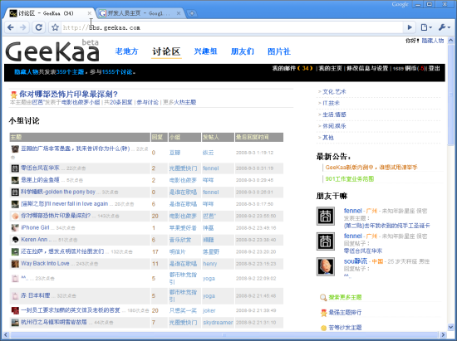Click the magnifier icon for searching more topics
The width and height of the screenshot is (457, 341).
coord(323,297)
